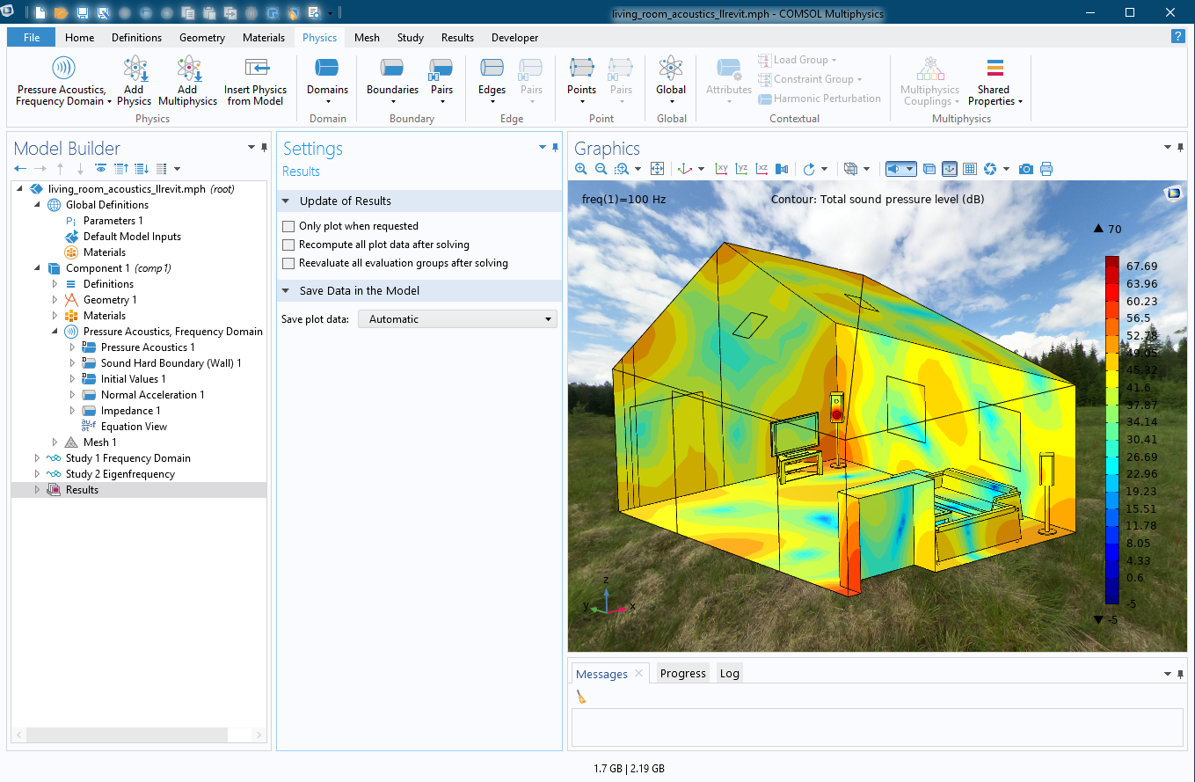1195x782 pixels.
Task: Toggle the environment/scene light button
Action: (901, 169)
